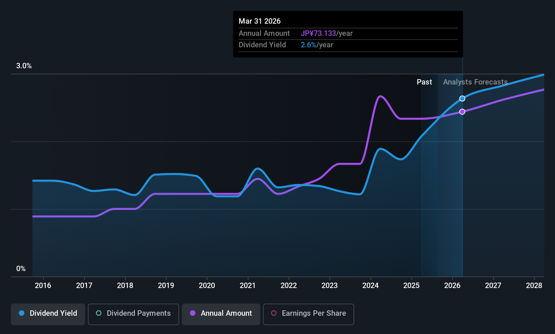Click the 0% y-axis label
Screen dimensions: 555x334
tap(21, 269)
